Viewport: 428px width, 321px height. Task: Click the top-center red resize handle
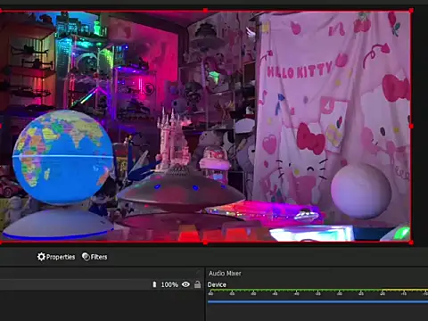click(205, 11)
